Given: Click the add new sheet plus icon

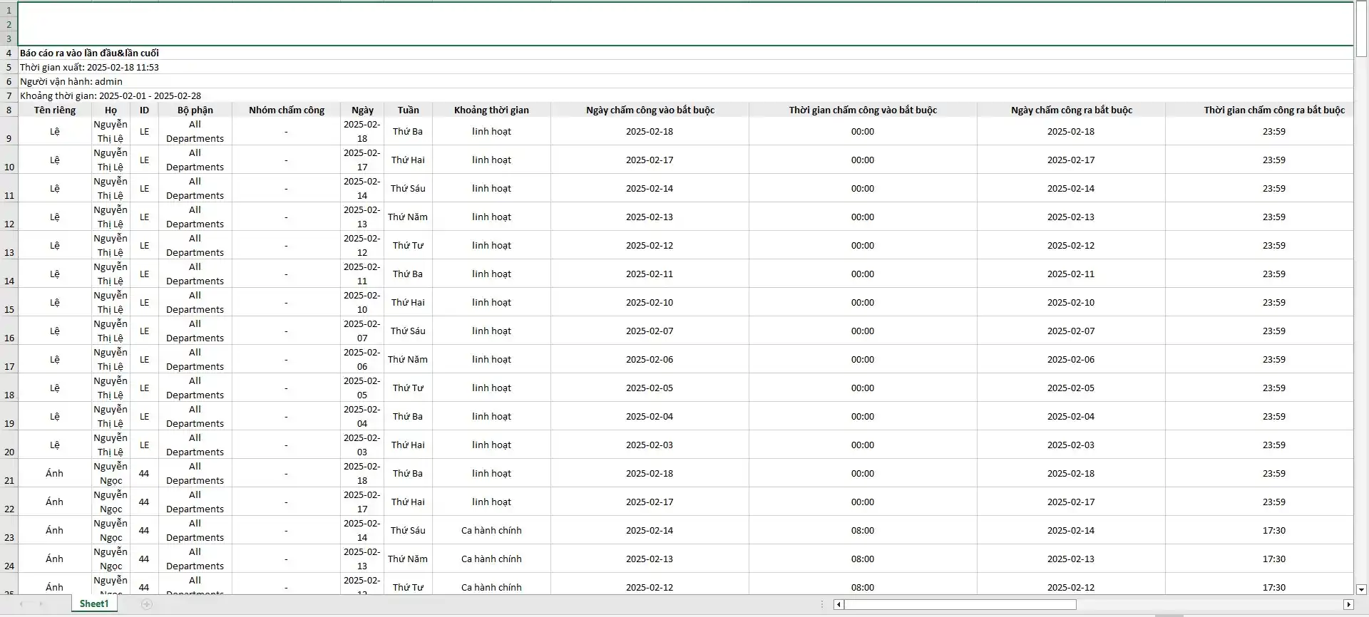Looking at the screenshot, I should 146,604.
